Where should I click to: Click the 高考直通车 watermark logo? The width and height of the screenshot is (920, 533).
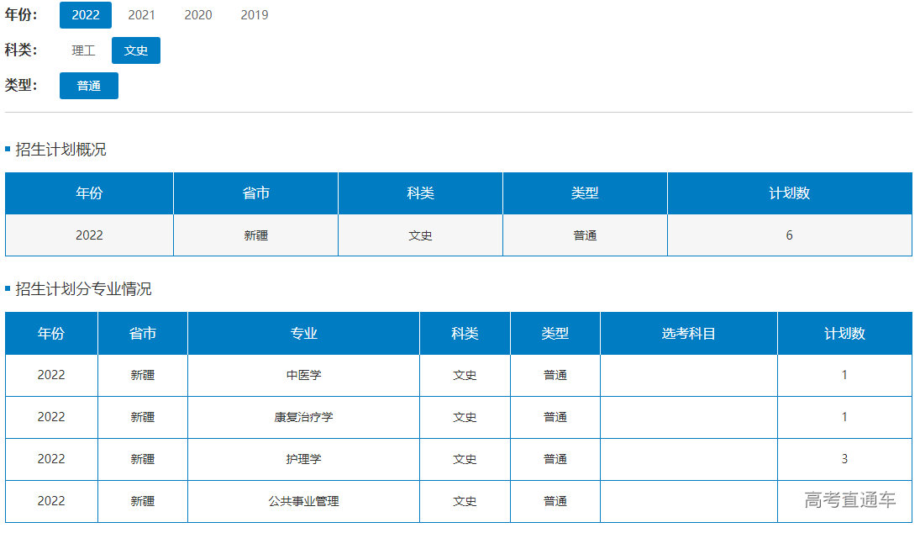point(849,500)
